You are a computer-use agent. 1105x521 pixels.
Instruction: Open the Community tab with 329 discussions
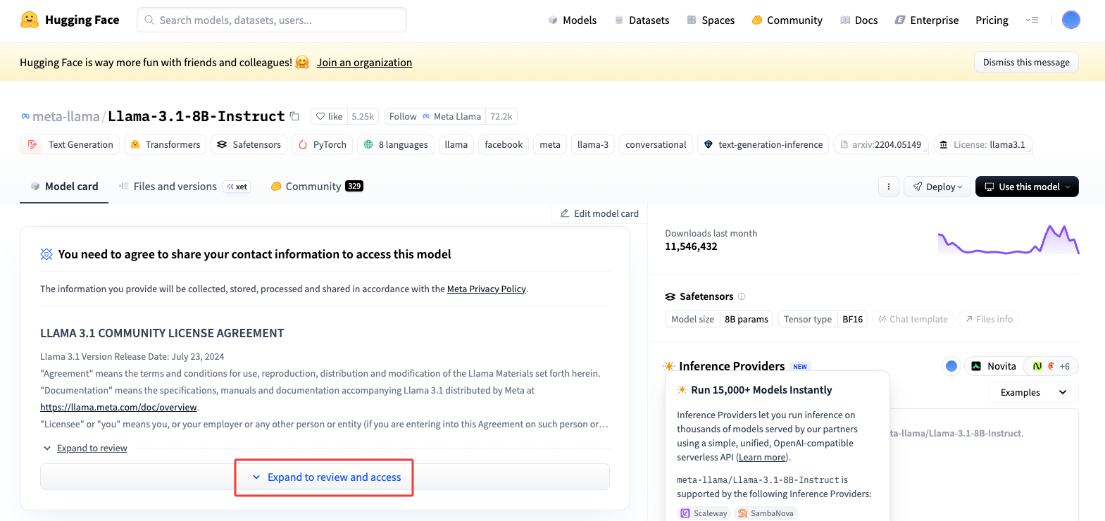click(317, 187)
